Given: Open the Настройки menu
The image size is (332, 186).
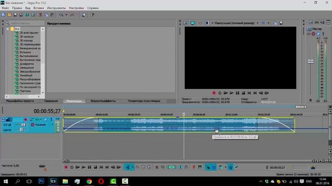Looking at the screenshot, I should pyautogui.click(x=76, y=8).
